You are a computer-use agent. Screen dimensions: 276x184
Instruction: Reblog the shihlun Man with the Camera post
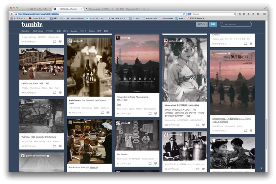(102, 113)
